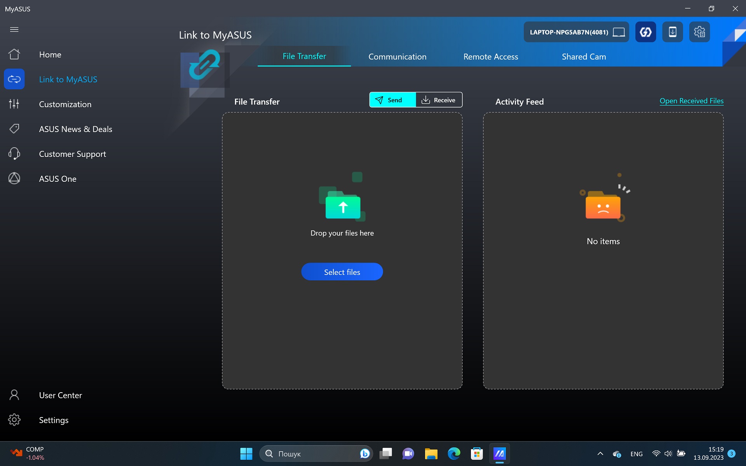The height and width of the screenshot is (466, 746).
Task: Open Link to MyASUS settings gear icon
Action: [699, 32]
